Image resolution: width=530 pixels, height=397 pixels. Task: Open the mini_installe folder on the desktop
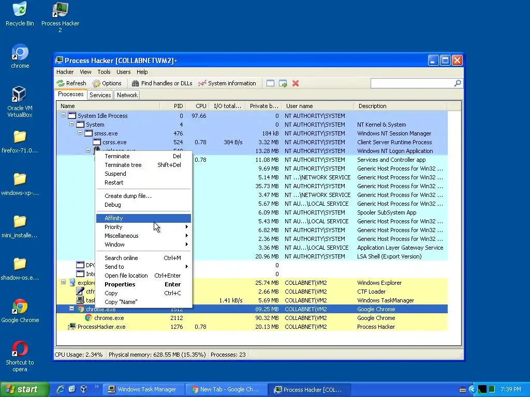click(20, 226)
